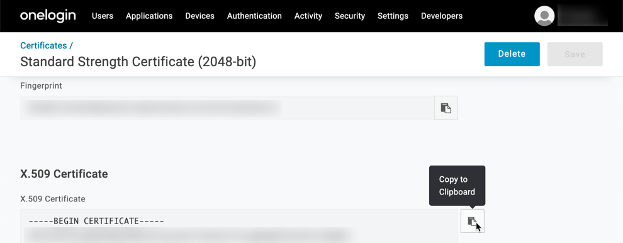Delete this certificate
The height and width of the screenshot is (243, 623).
(512, 54)
